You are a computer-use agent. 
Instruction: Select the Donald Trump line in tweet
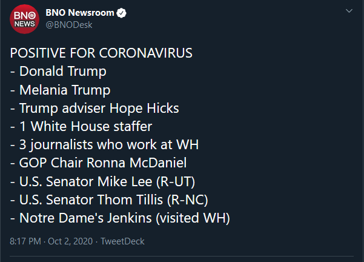58,71
